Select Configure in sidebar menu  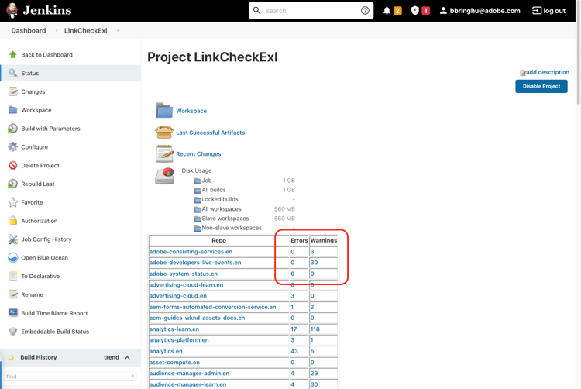[34, 147]
